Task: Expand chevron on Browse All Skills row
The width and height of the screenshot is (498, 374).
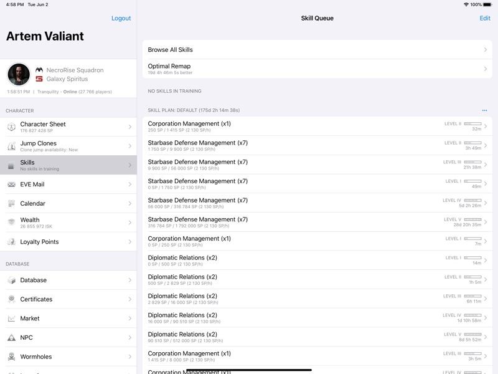Action: point(486,50)
